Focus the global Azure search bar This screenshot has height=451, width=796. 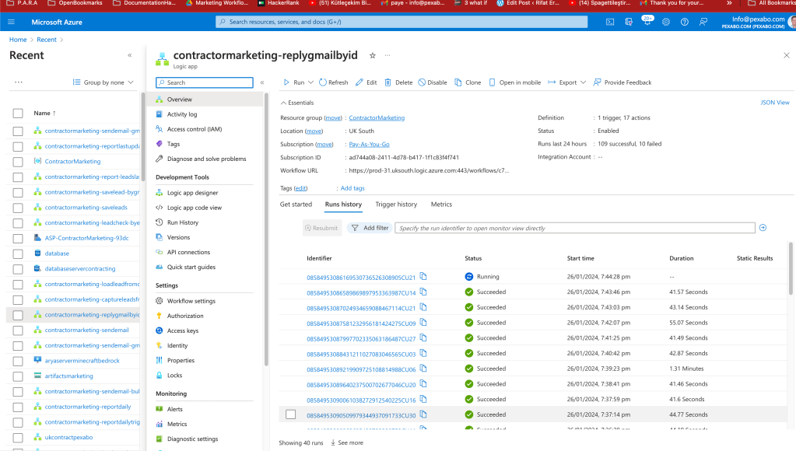pos(402,22)
